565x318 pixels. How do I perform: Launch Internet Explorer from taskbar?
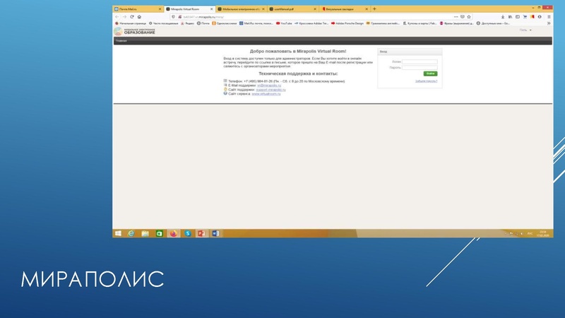pos(131,234)
